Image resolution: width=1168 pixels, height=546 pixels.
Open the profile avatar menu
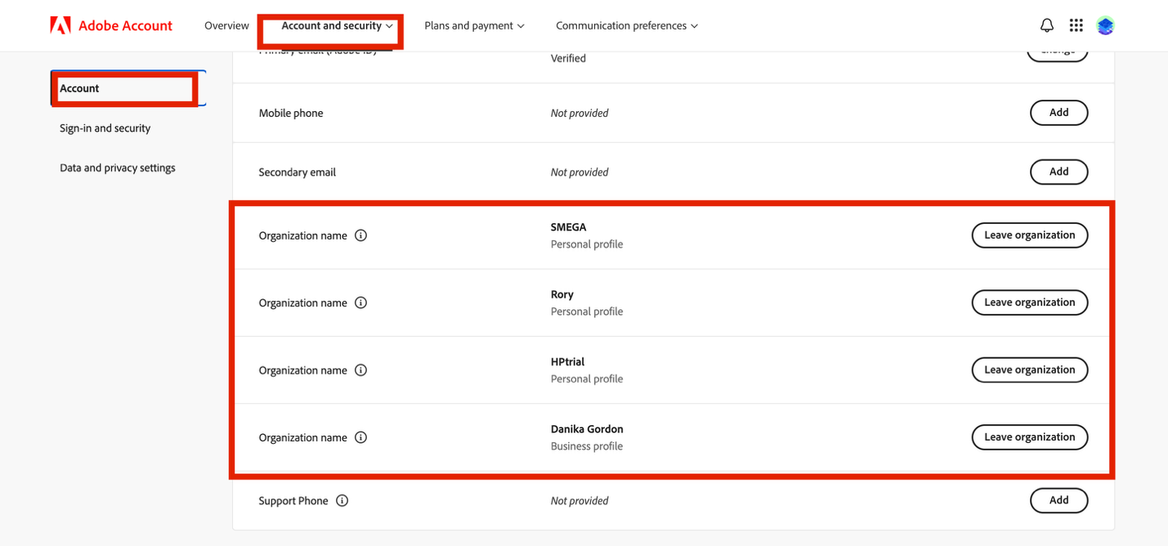(1106, 25)
